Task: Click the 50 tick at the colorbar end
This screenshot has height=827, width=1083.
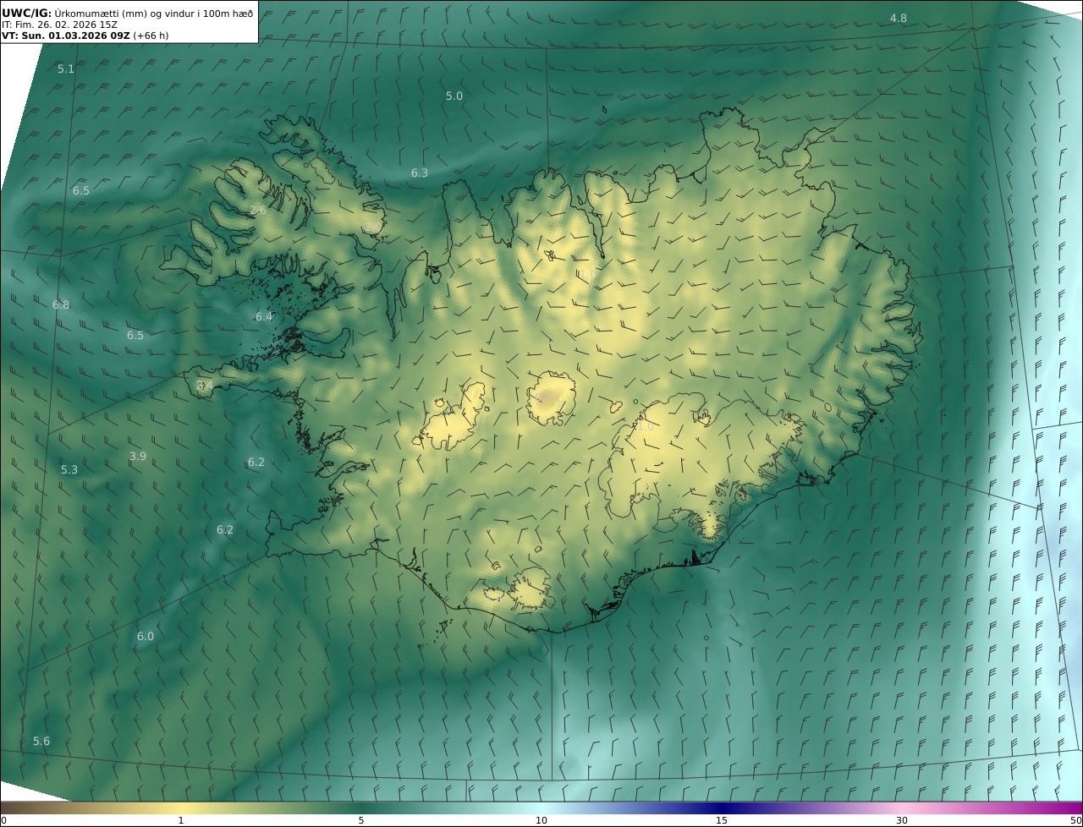Action: pos(1075,820)
